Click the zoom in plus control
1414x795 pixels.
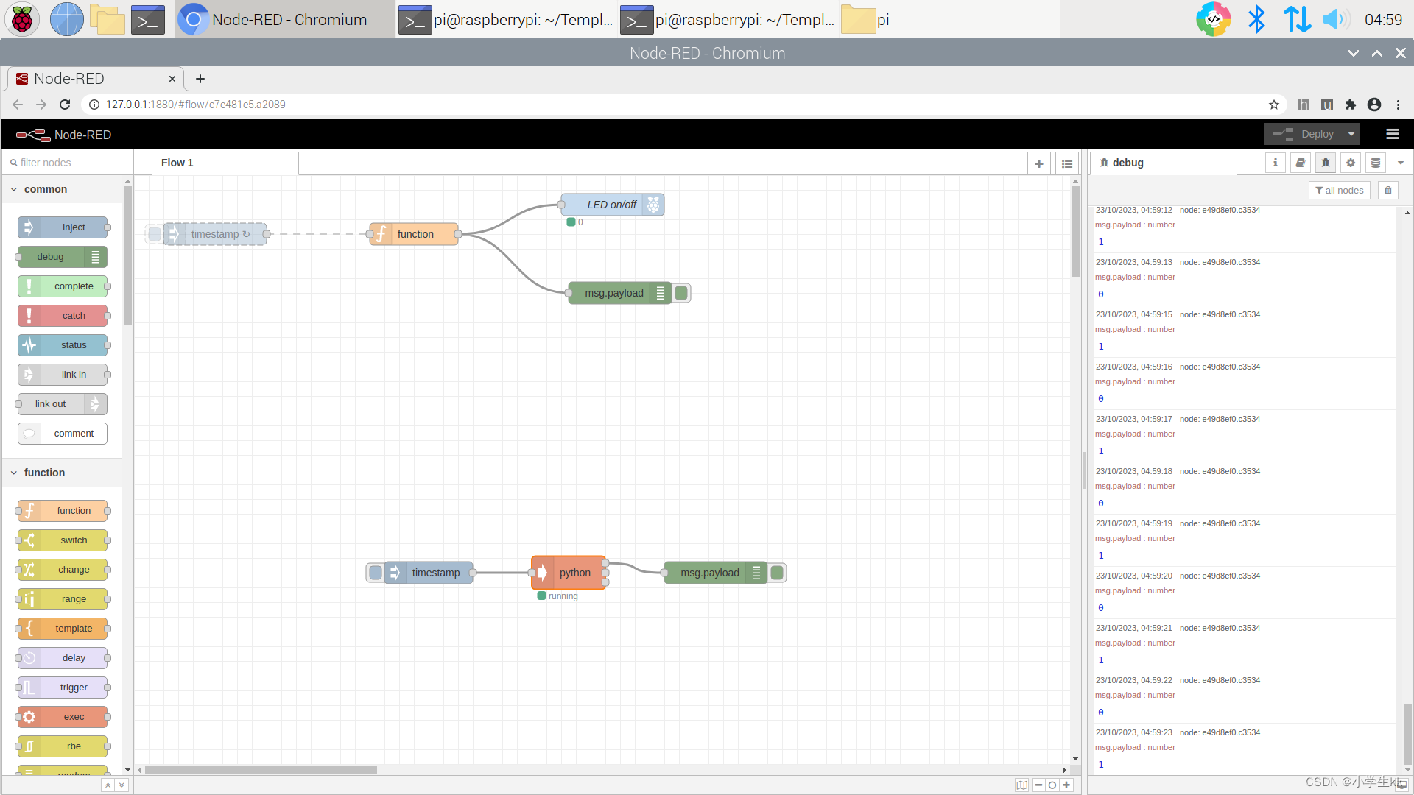(x=1066, y=785)
